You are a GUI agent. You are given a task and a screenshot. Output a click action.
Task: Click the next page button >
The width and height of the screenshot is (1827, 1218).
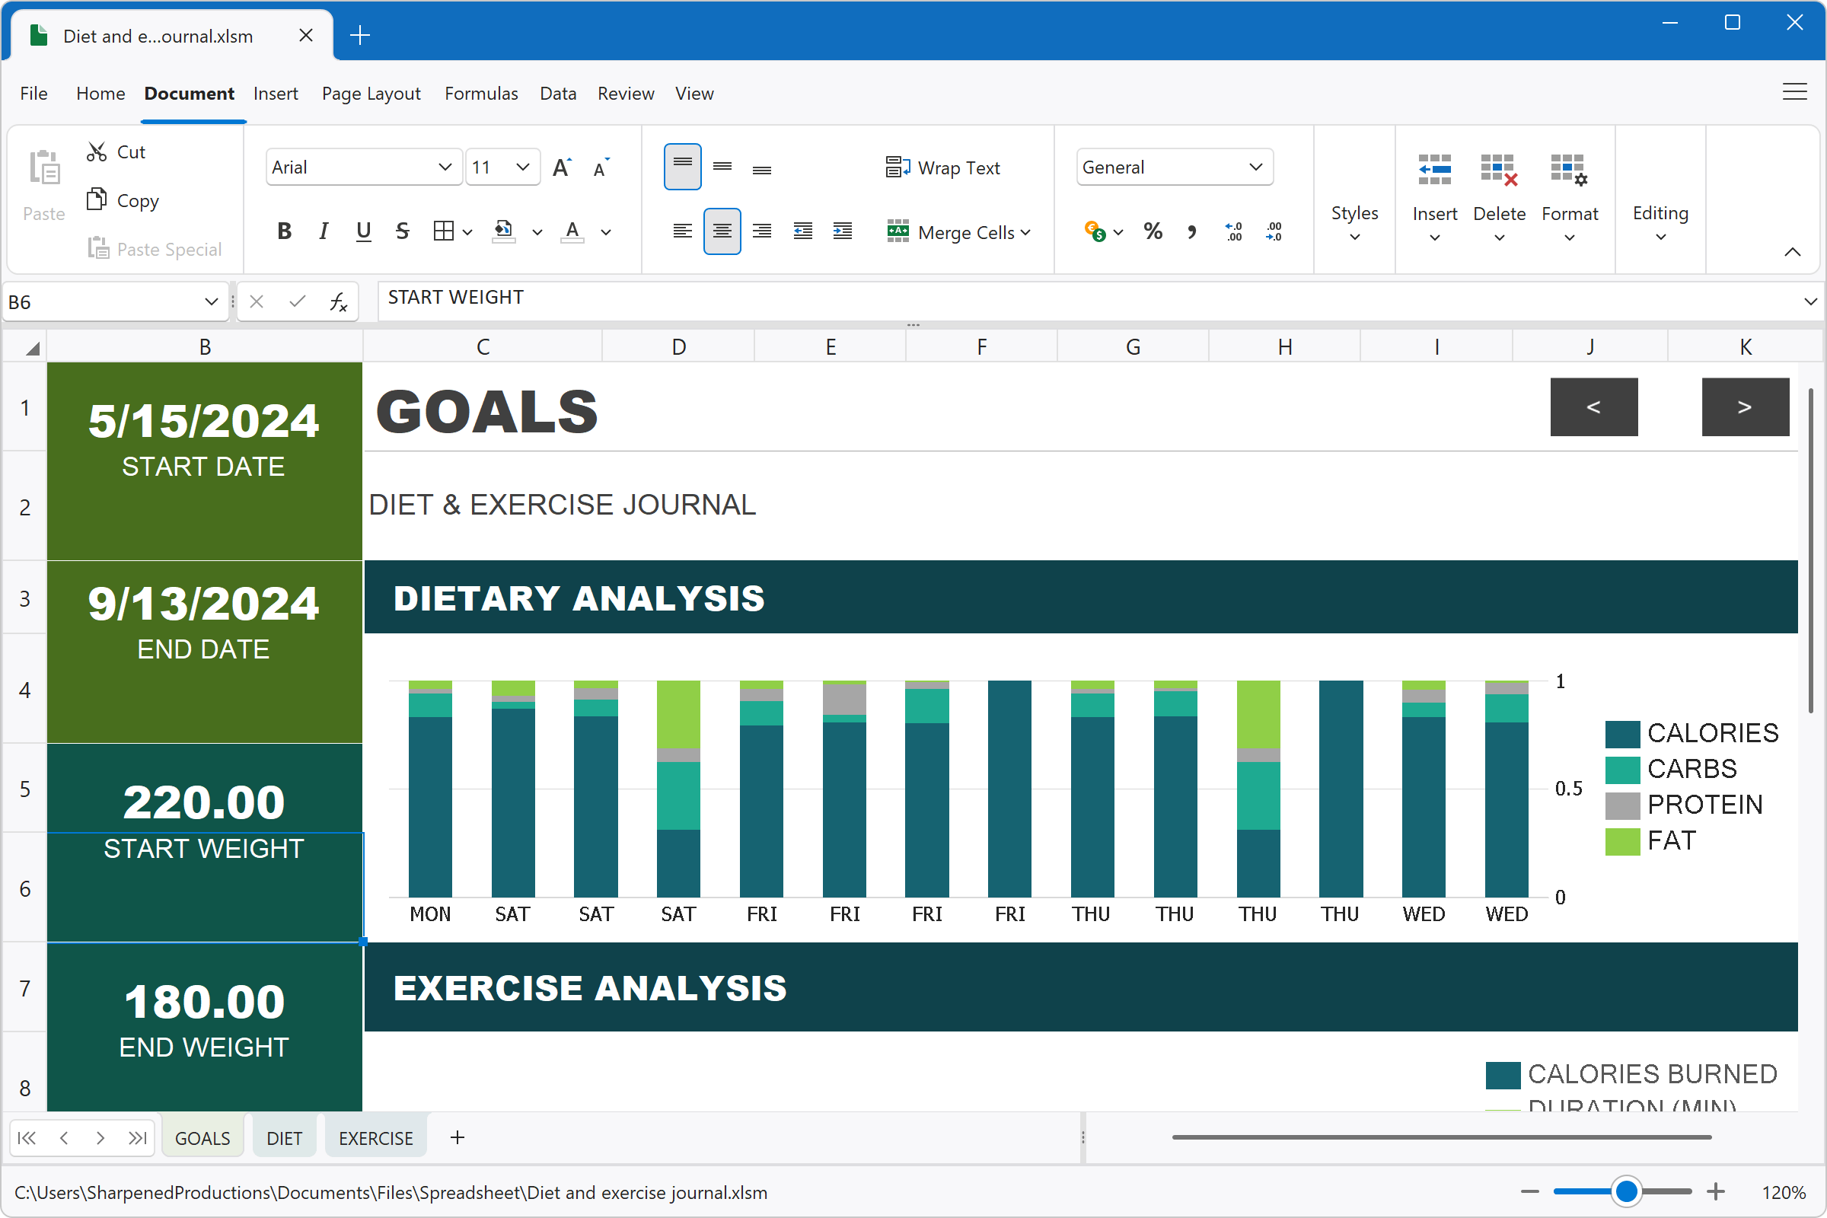tap(1747, 408)
